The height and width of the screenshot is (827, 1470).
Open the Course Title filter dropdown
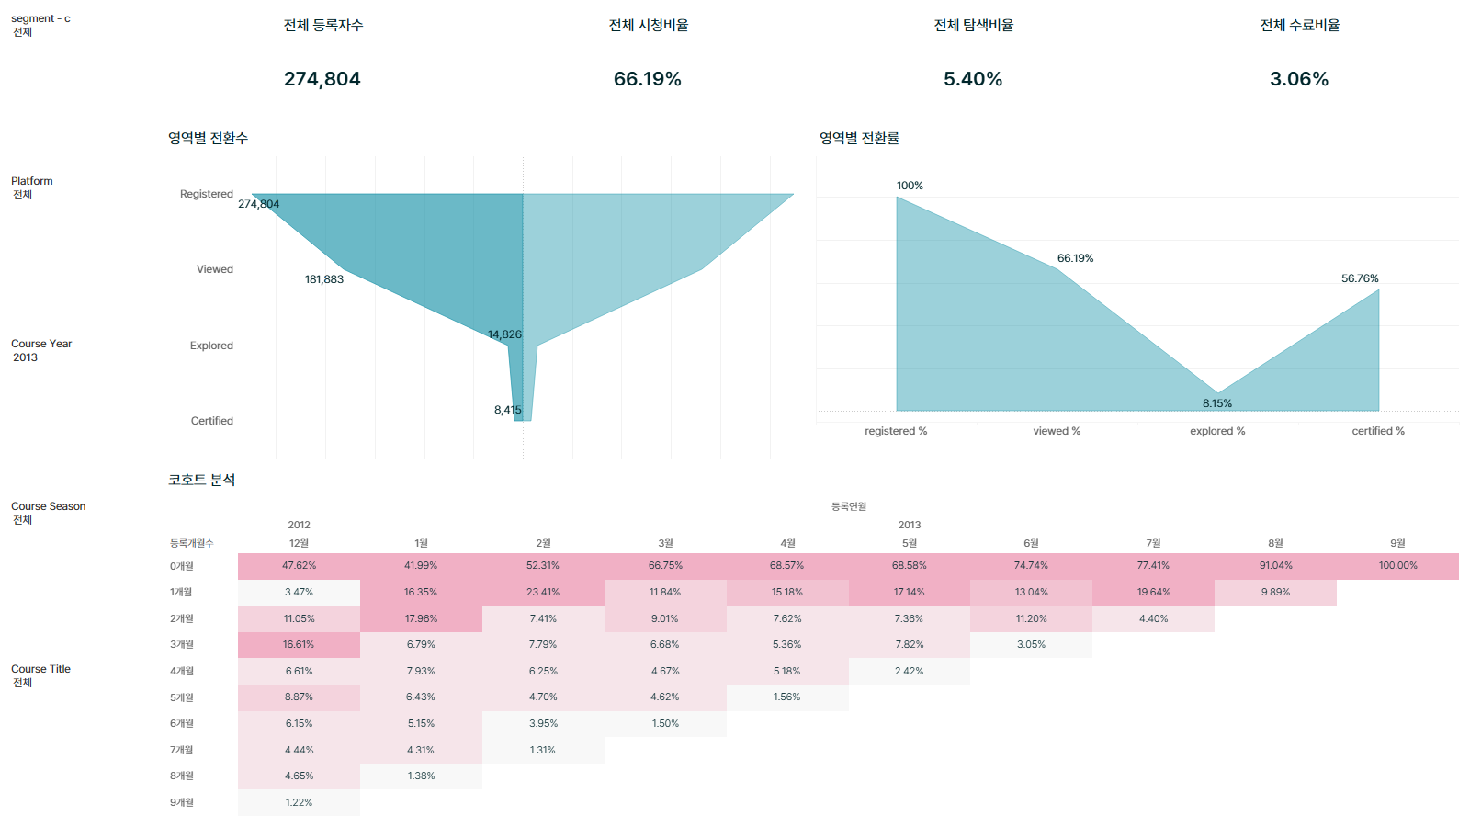[x=40, y=675]
